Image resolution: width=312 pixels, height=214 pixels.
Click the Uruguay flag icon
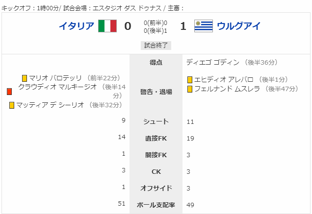204,26
